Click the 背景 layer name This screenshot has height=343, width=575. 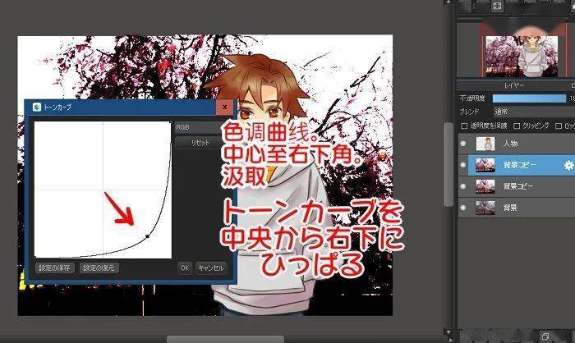tap(510, 208)
